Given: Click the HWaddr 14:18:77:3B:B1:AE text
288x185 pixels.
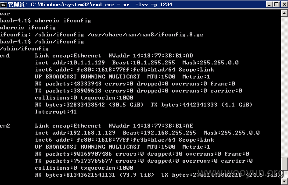Looking at the screenshot, I should pyautogui.click(x=151, y=126).
